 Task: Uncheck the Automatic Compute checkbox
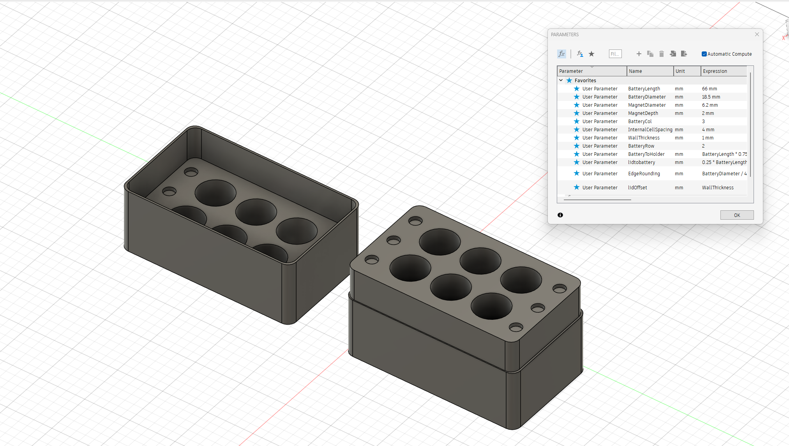pyautogui.click(x=704, y=54)
